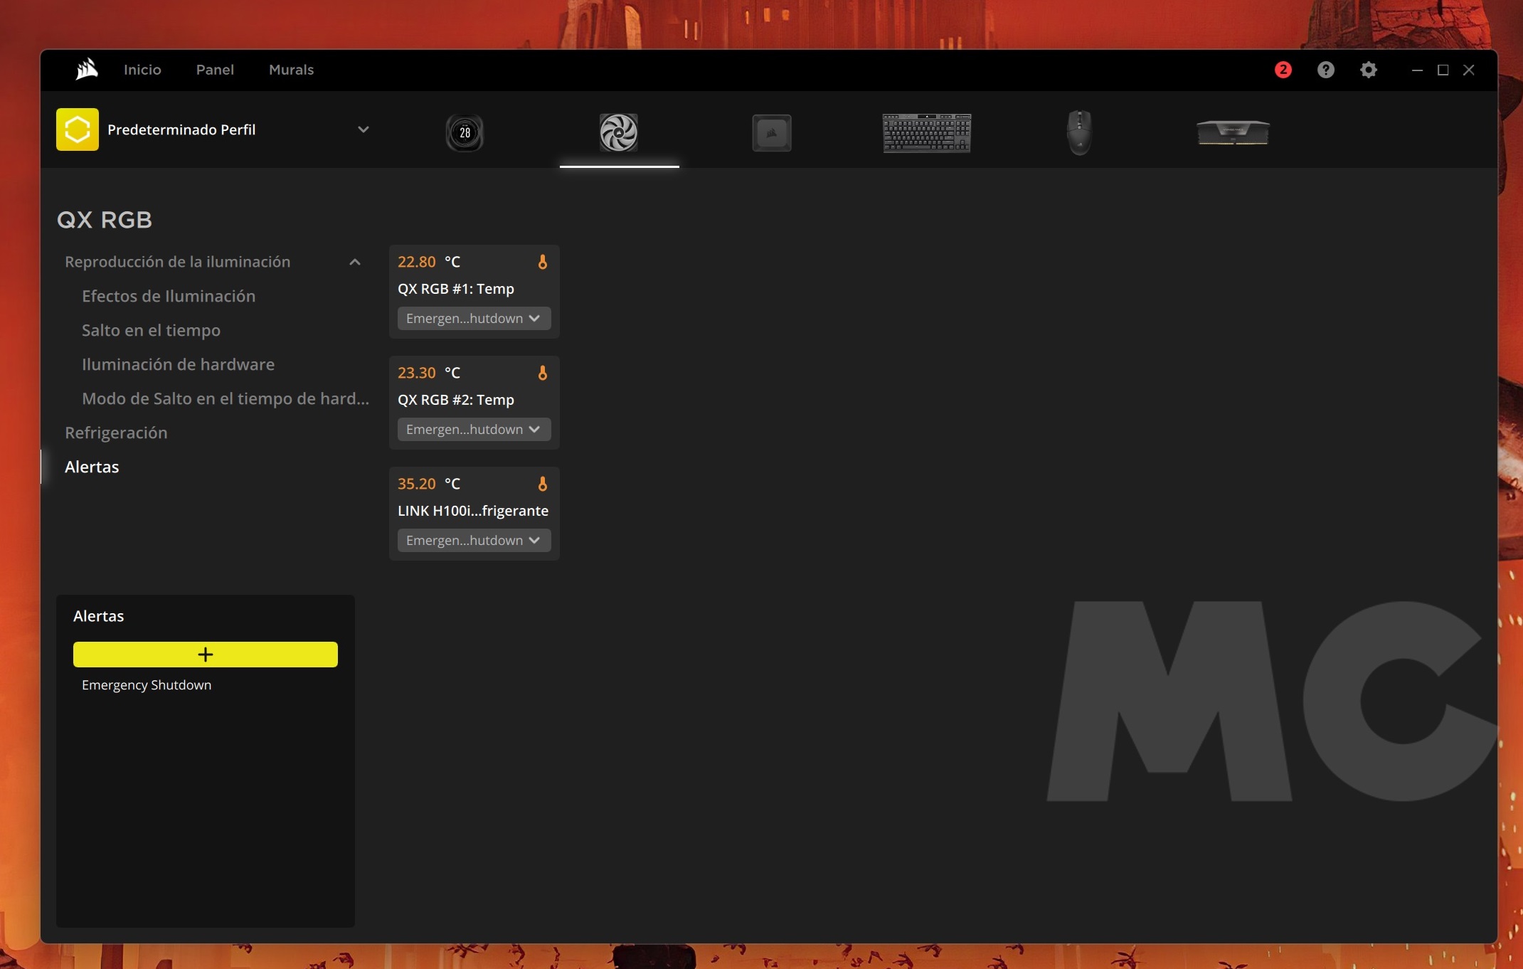Open the Murals menu tab
The height and width of the screenshot is (969, 1523).
(x=291, y=70)
